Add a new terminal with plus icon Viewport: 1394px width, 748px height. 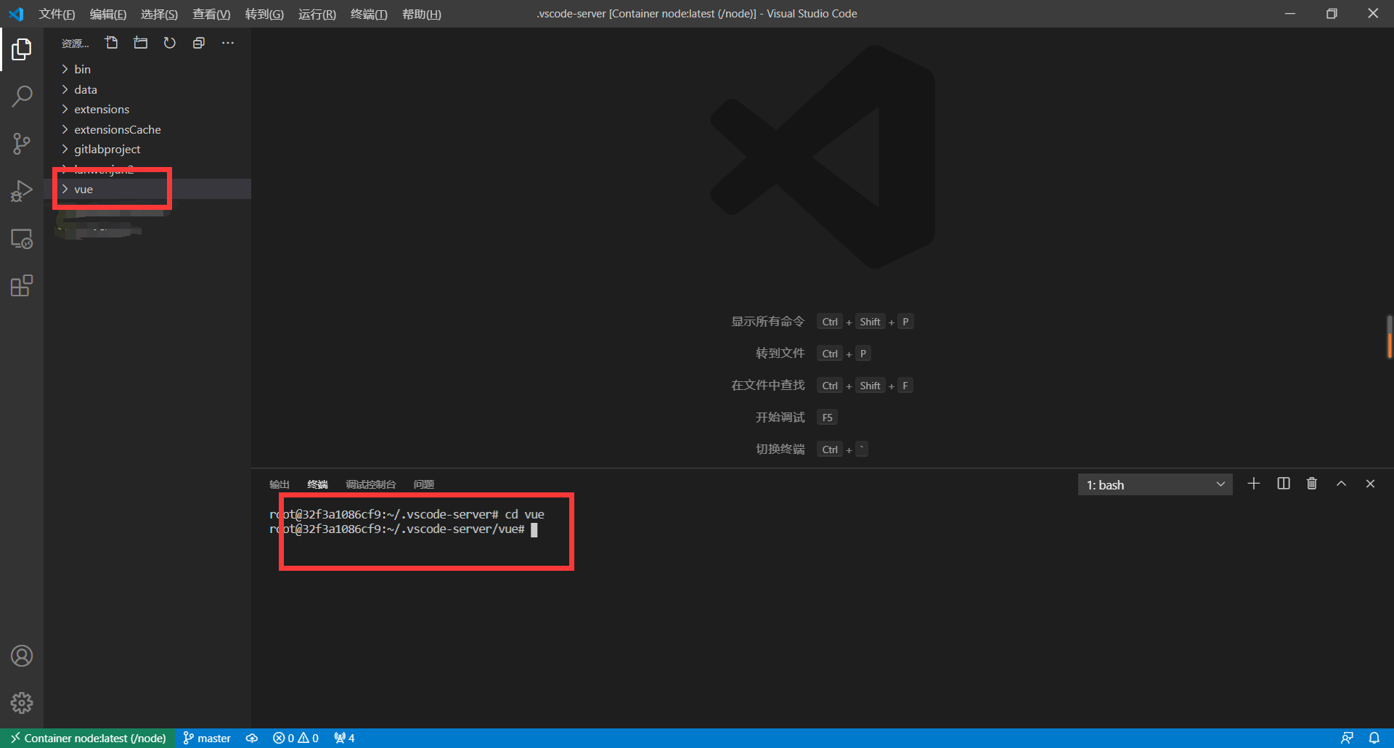1253,484
